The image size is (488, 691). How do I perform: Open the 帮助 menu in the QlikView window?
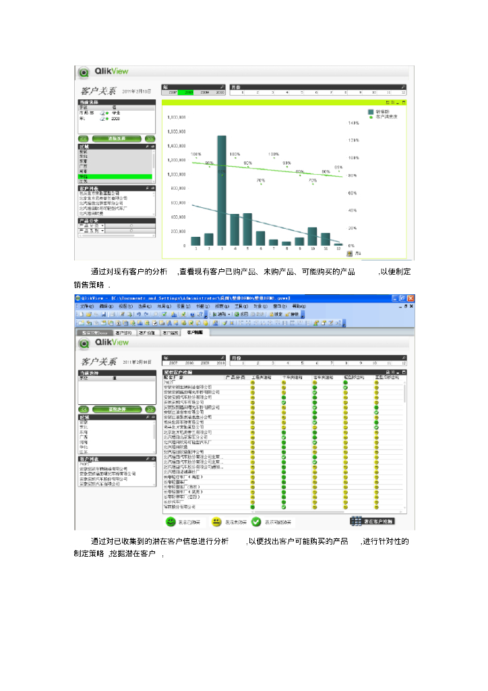[299, 306]
